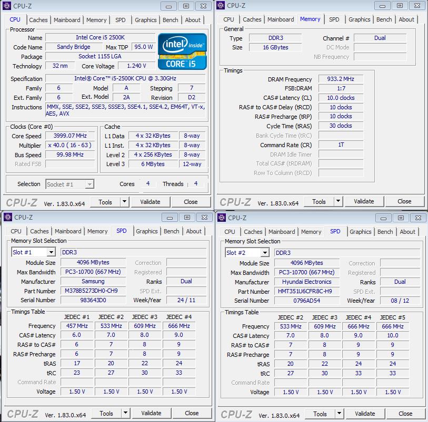Click the Intel Core i5 inside logo
The height and width of the screenshot is (422, 428).
tap(182, 51)
